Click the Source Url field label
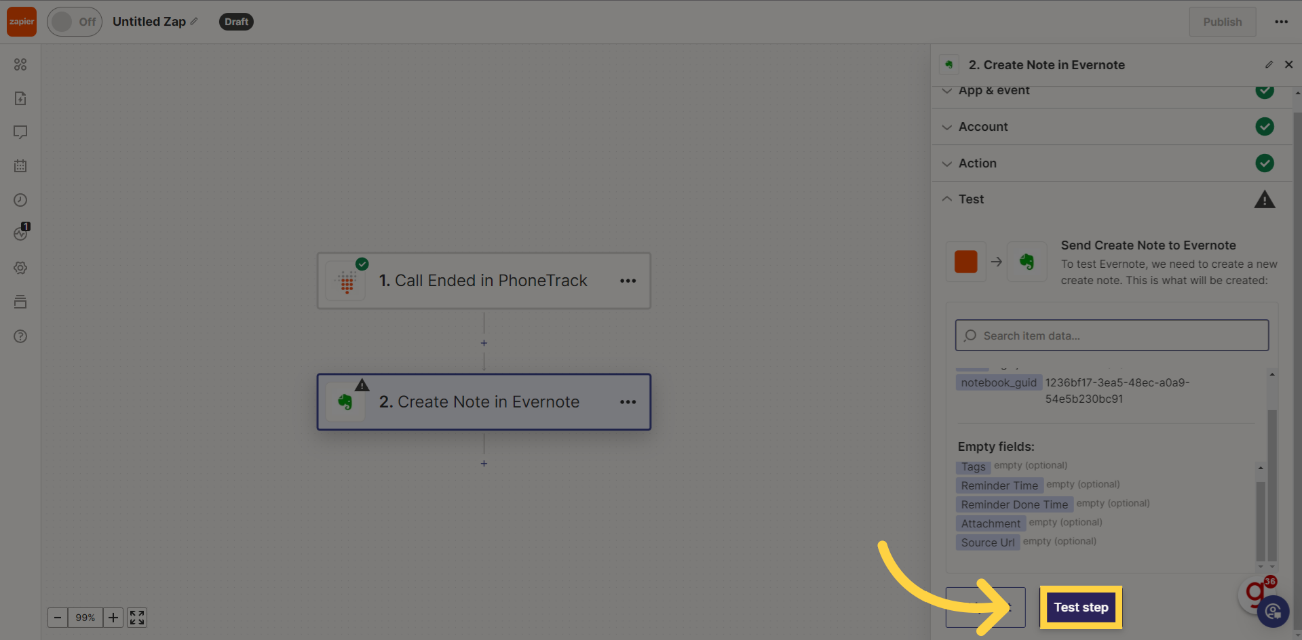 coord(988,542)
